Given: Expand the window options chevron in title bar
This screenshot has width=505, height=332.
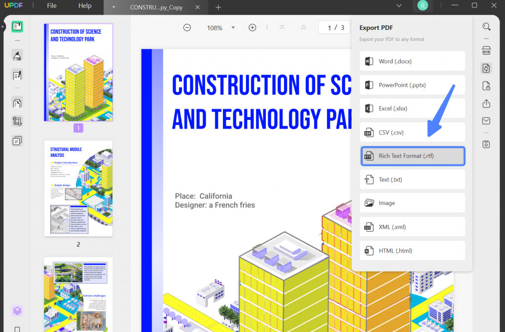Looking at the screenshot, I should [x=399, y=5].
